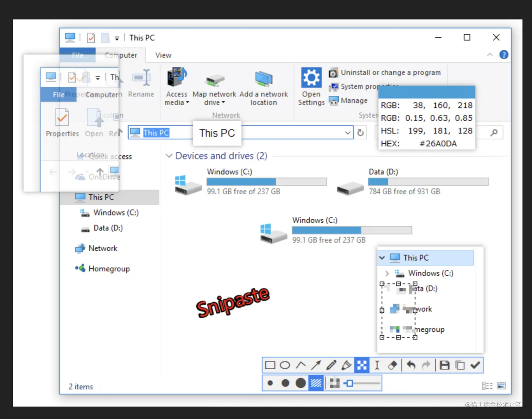Select the medium brush size dot

click(285, 383)
